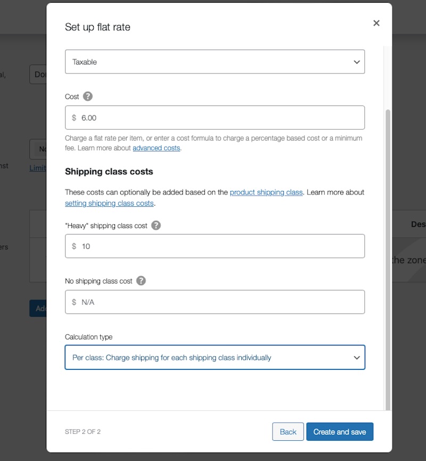
Task: Click the STEP 2 OF 2 label
Action: 83,432
